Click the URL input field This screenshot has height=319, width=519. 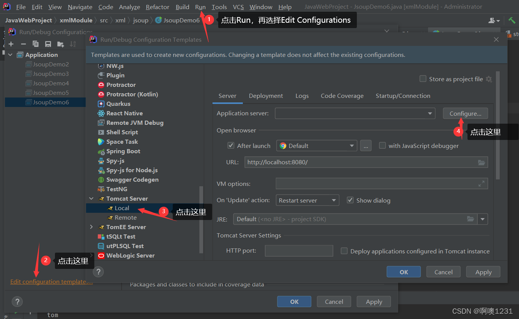pos(366,162)
